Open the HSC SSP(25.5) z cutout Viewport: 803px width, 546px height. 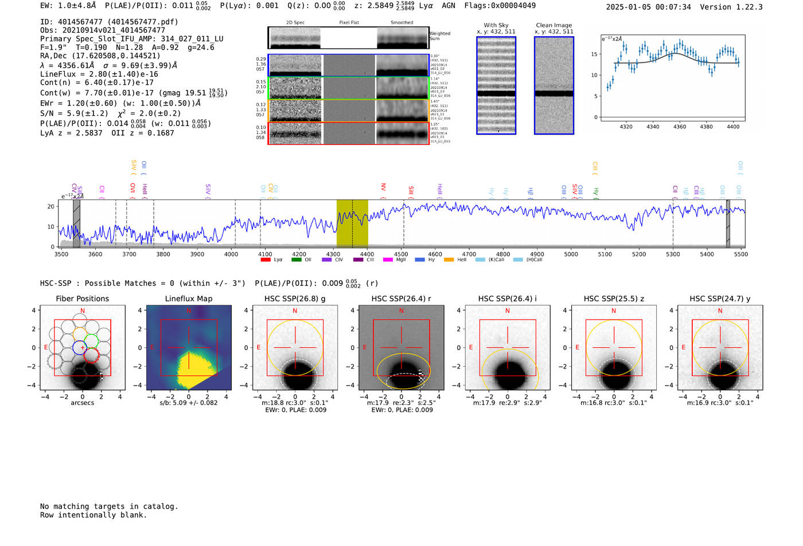coord(614,348)
